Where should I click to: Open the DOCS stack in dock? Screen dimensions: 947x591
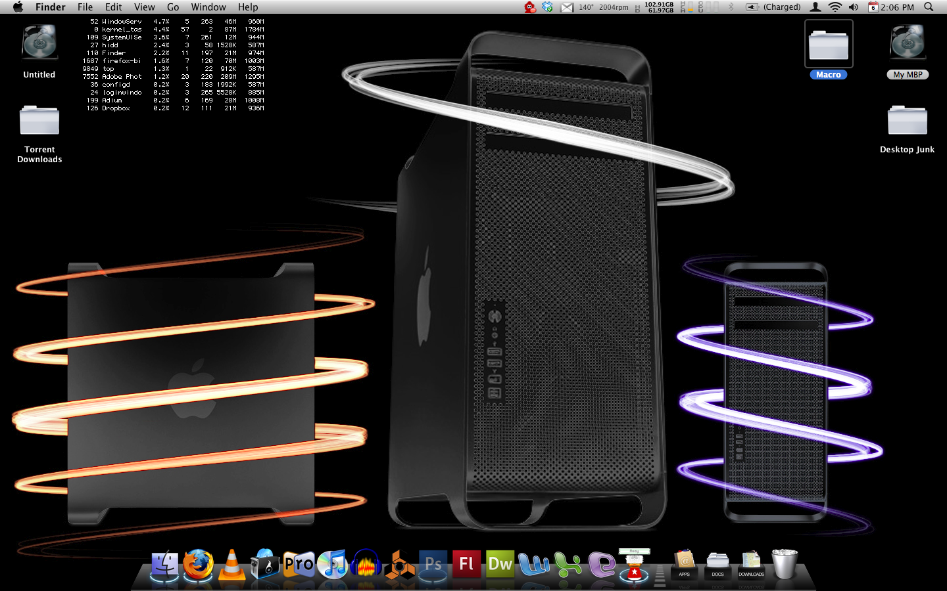[x=717, y=565]
